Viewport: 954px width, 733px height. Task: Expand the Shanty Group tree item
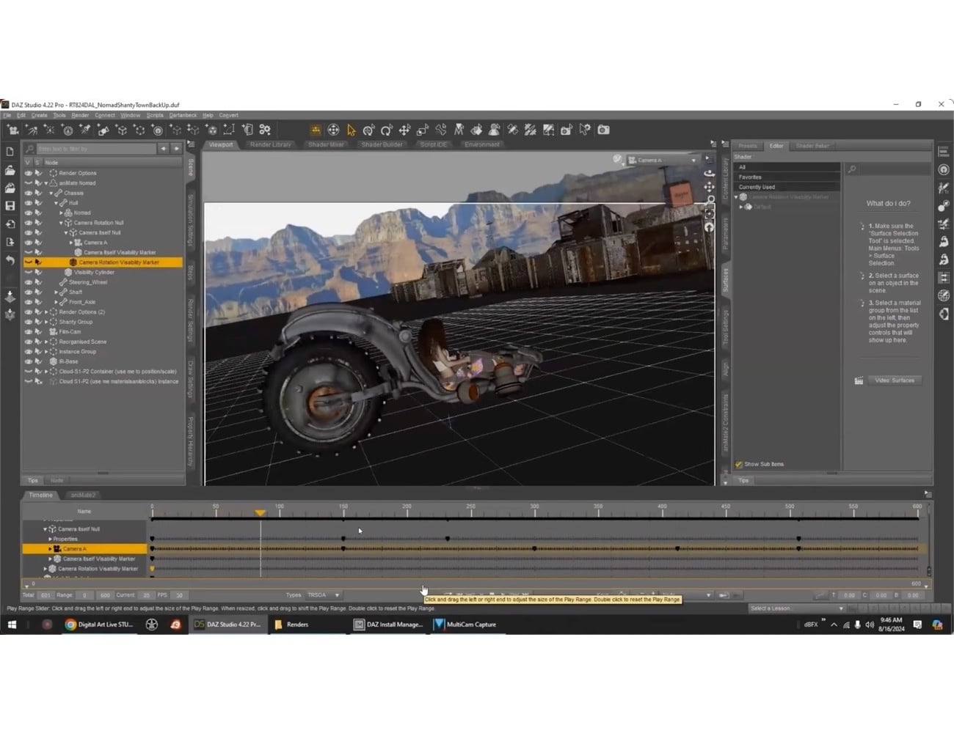click(x=46, y=322)
